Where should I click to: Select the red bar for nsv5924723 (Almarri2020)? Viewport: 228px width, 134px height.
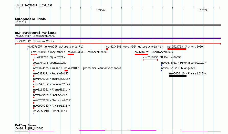[x=177, y=49]
